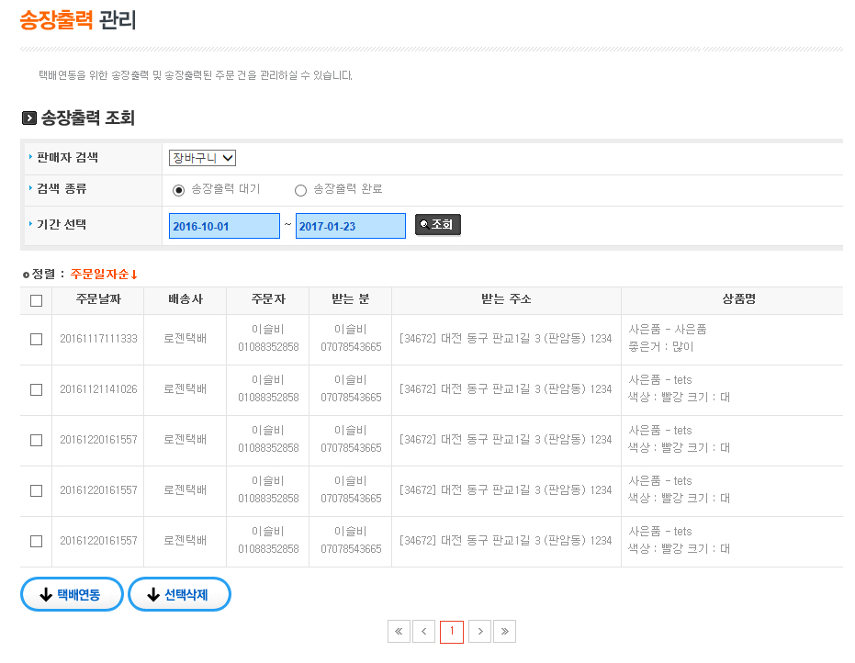The width and height of the screenshot is (855, 663).
Task: Go to the previous page arrow
Action: coord(424,632)
